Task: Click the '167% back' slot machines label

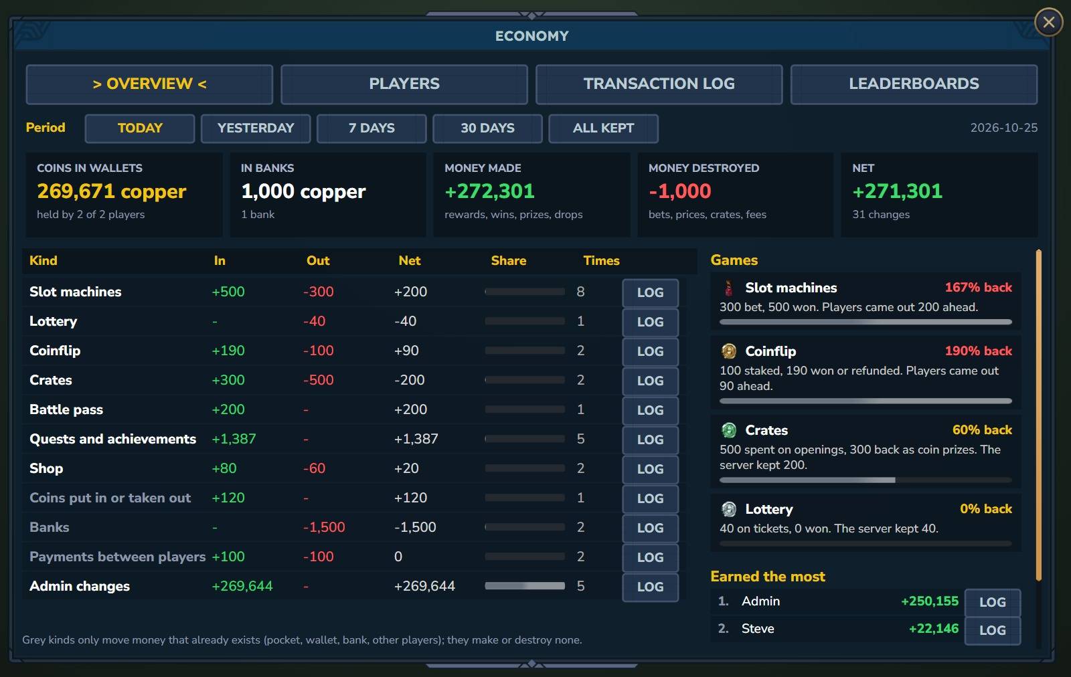Action: [x=978, y=288]
